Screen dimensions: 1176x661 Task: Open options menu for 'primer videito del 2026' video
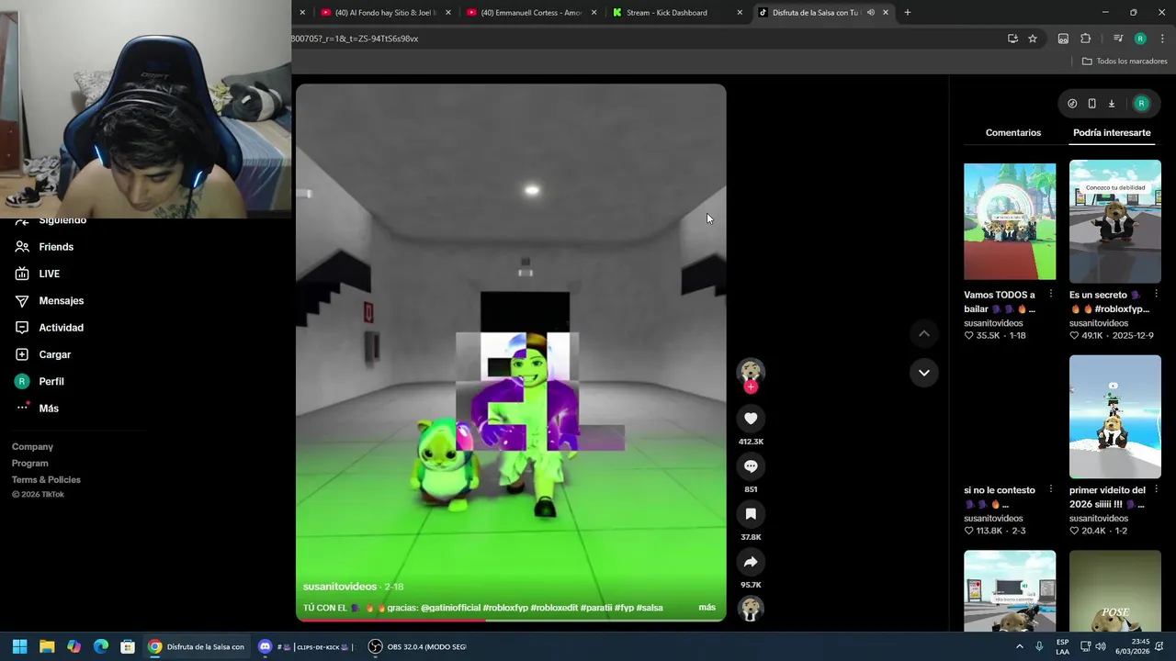[x=1156, y=490]
